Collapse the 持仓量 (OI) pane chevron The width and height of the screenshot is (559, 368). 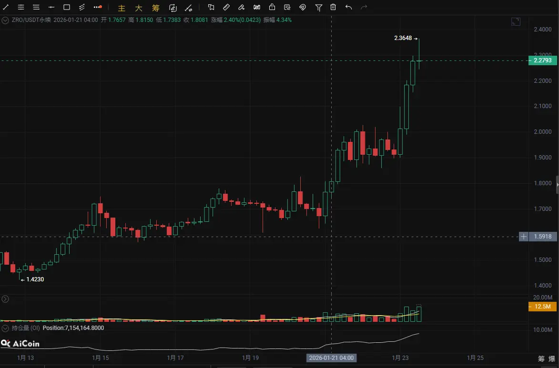click(5, 328)
